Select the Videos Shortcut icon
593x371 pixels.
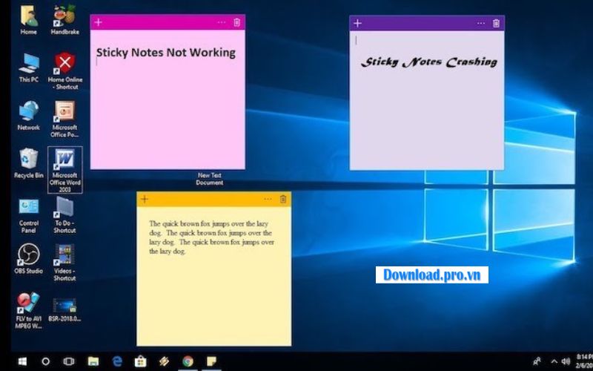coord(64,263)
